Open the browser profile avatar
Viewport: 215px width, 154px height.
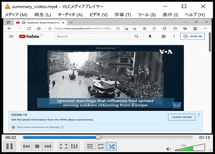pos(195,28)
